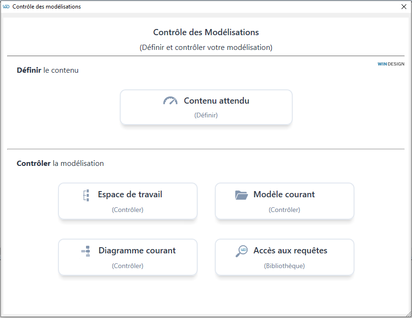The height and width of the screenshot is (318, 412).
Task: Click the (Bibliothèque) label
Action: pyautogui.click(x=284, y=266)
